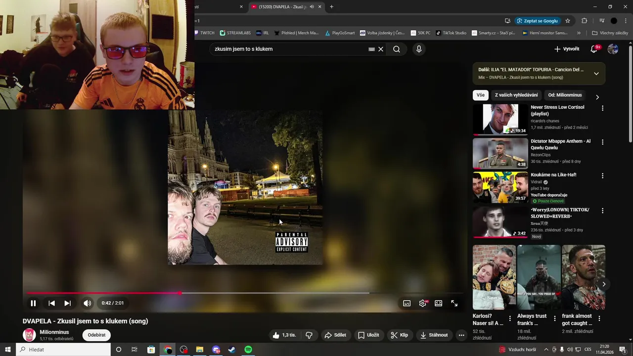Enter fullscreen on the video player
Viewport: 633px width, 356px height.
(x=454, y=303)
